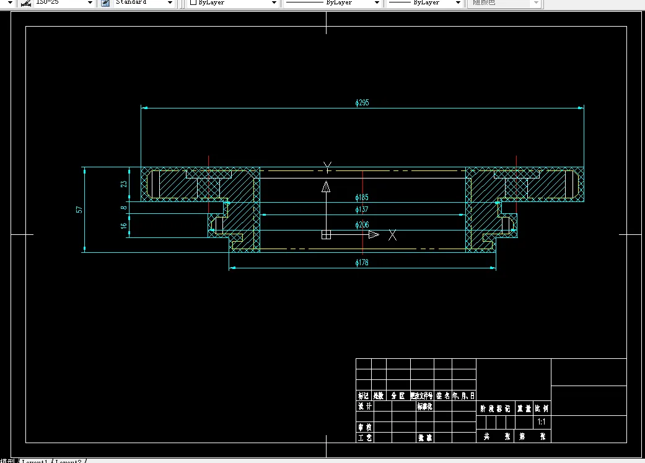Click the 比例 header in title block

point(542,408)
